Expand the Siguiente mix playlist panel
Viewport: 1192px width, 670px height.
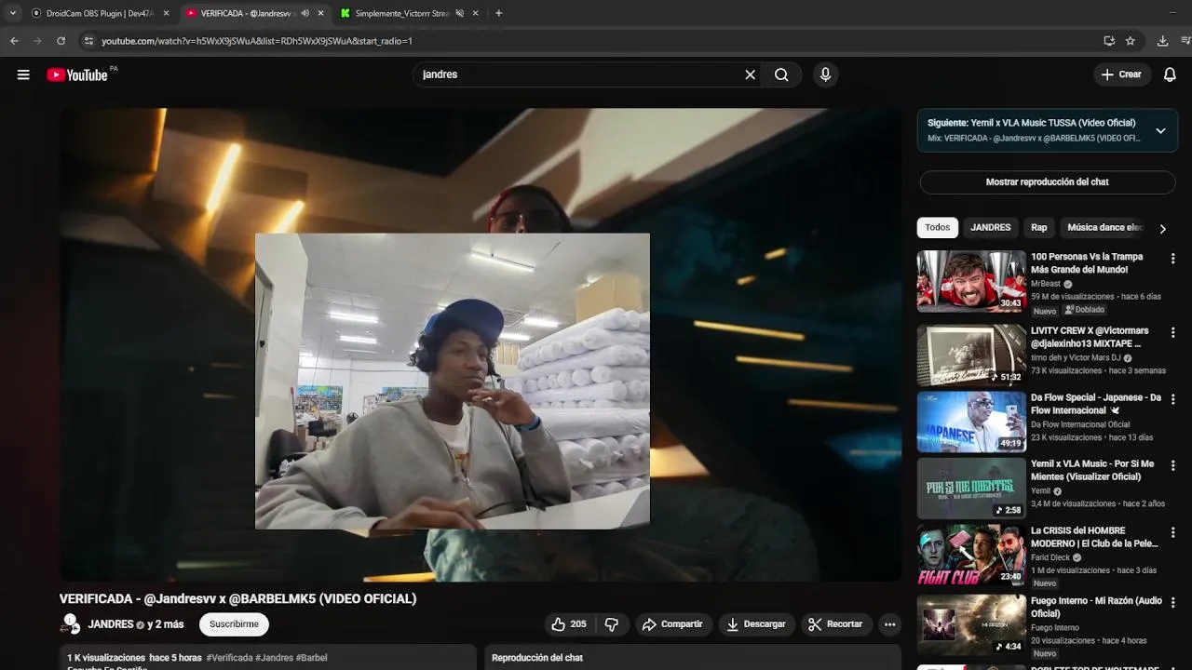1160,130
